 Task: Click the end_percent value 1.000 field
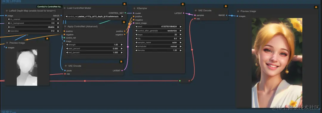95,53
